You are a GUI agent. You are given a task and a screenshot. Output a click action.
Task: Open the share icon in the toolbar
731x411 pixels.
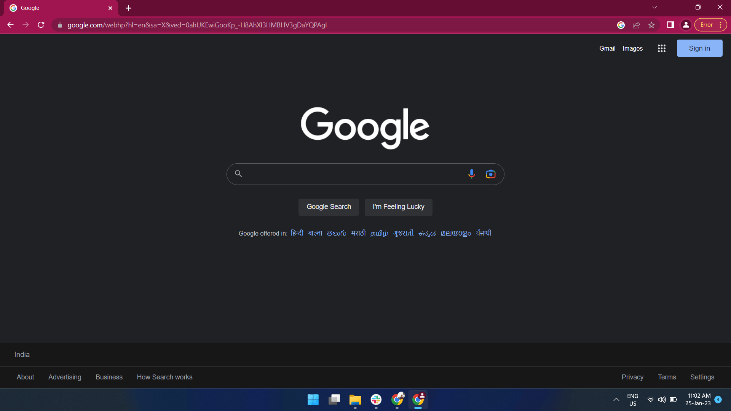click(x=637, y=25)
